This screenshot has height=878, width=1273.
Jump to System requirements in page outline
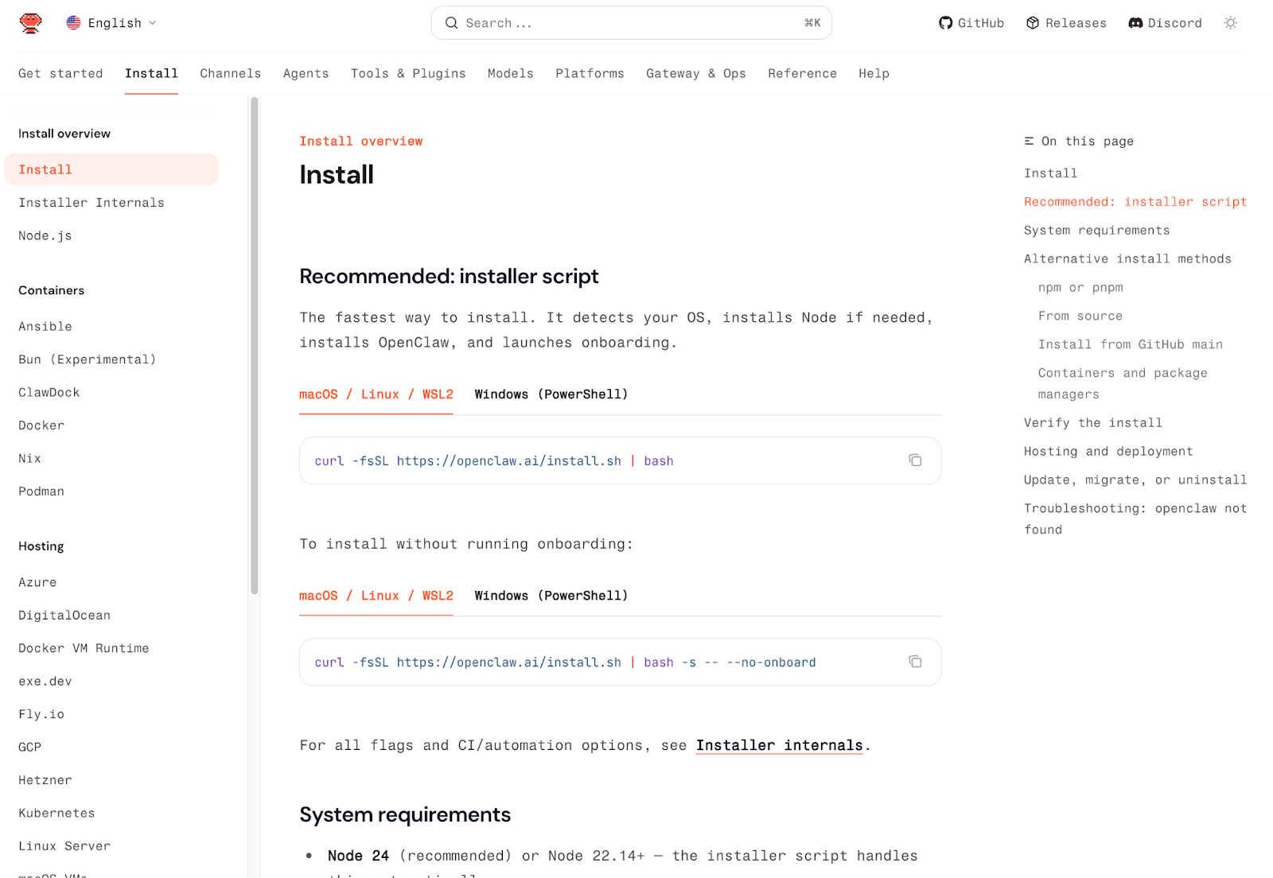(1096, 231)
